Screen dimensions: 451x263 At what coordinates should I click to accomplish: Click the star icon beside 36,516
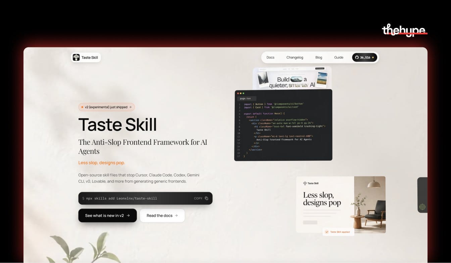click(x=373, y=57)
